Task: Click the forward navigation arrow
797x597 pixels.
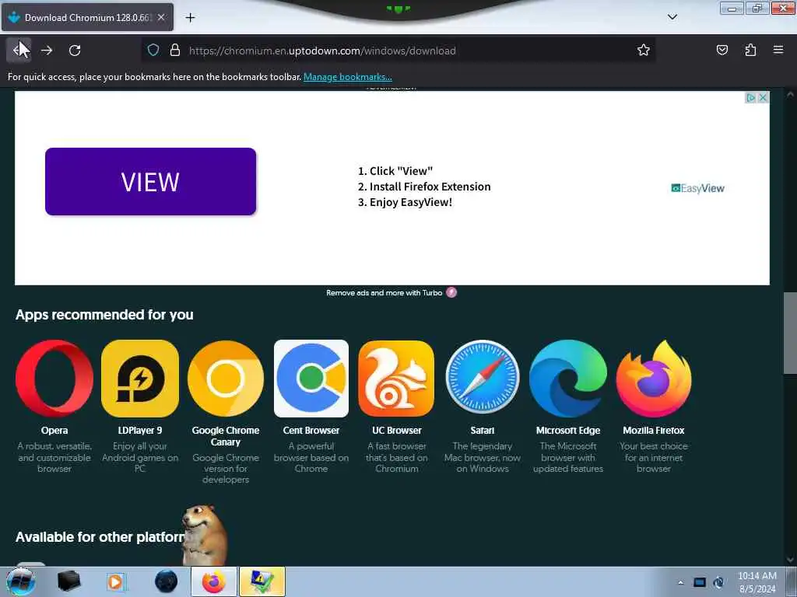Action: click(x=47, y=51)
